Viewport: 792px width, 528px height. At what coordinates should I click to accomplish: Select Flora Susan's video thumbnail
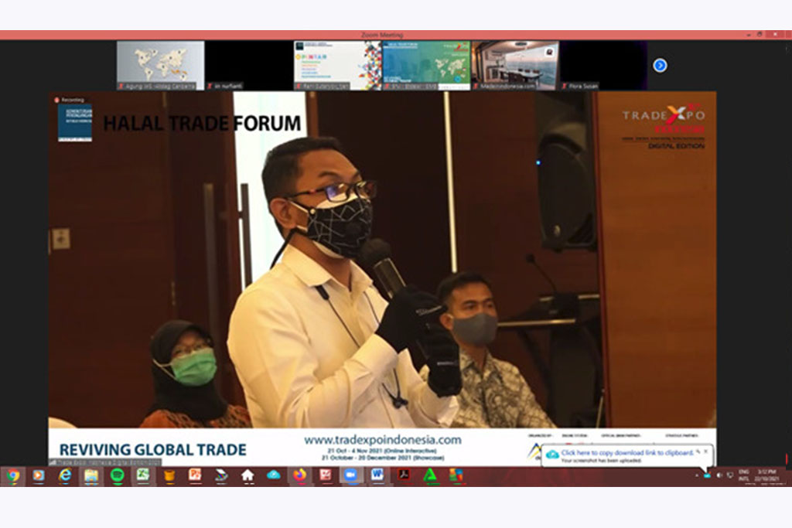coord(603,66)
